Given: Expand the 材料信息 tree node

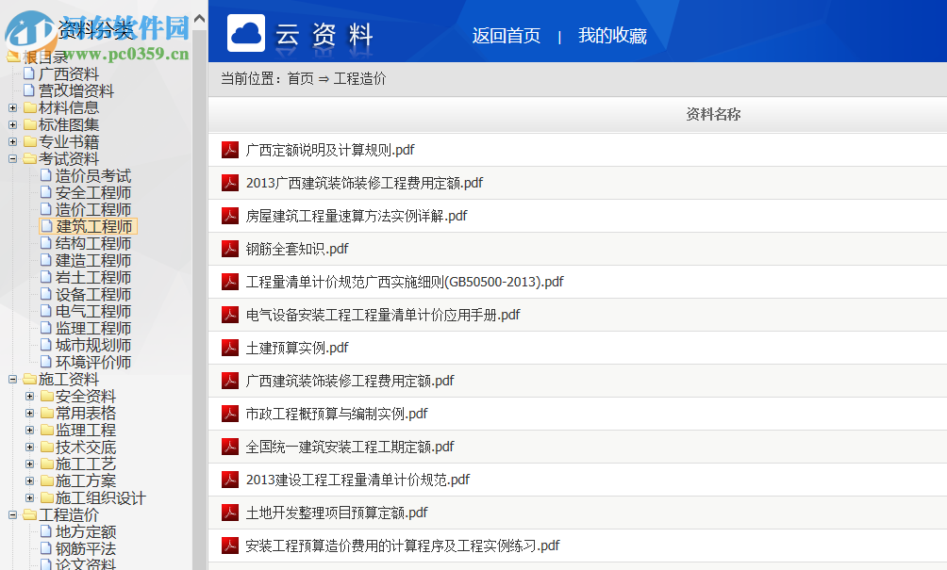Looking at the screenshot, I should (x=14, y=106).
